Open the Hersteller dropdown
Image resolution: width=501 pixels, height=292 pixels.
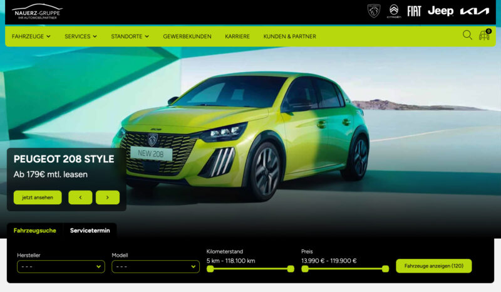click(x=61, y=266)
